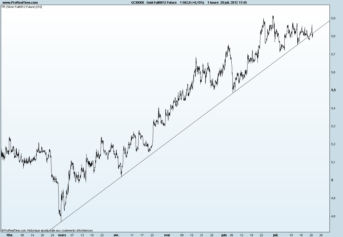The width and height of the screenshot is (343, 237).
Task: Click the '1 heure' timeframe label
Action: click(x=213, y=2)
